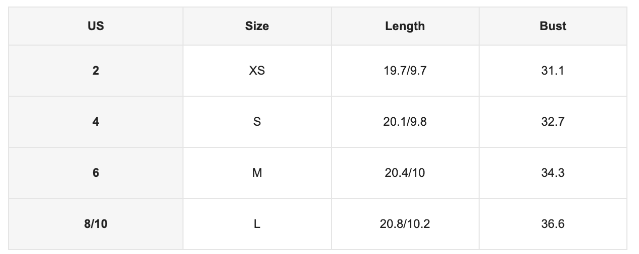Click the 19.7/9.7 length value
Image resolution: width=639 pixels, height=254 pixels.
coord(405,71)
